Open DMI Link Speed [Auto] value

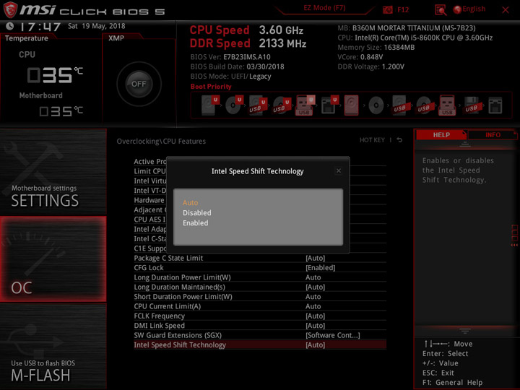point(316,326)
